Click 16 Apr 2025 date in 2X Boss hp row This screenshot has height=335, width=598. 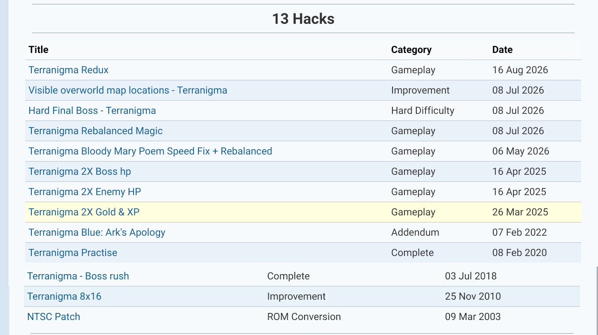coord(519,171)
